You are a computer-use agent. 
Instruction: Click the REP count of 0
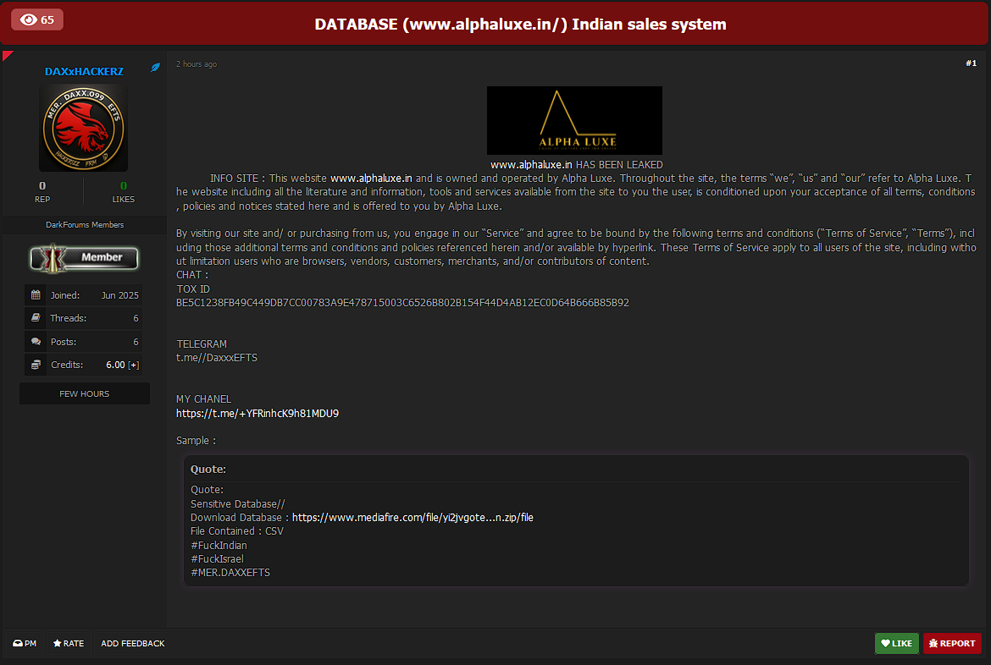click(x=42, y=185)
